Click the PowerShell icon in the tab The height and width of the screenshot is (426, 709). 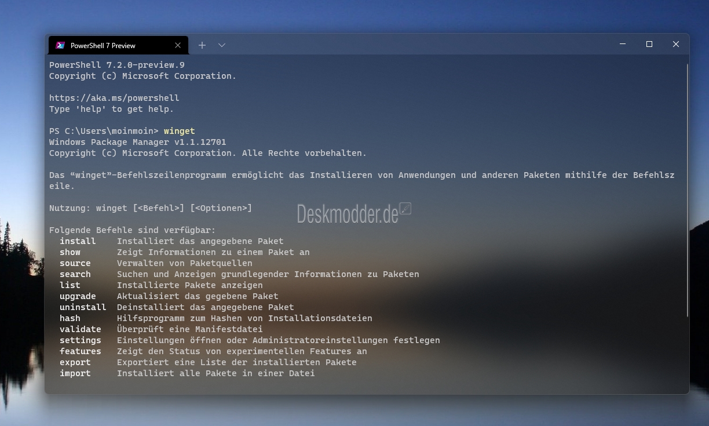point(60,45)
